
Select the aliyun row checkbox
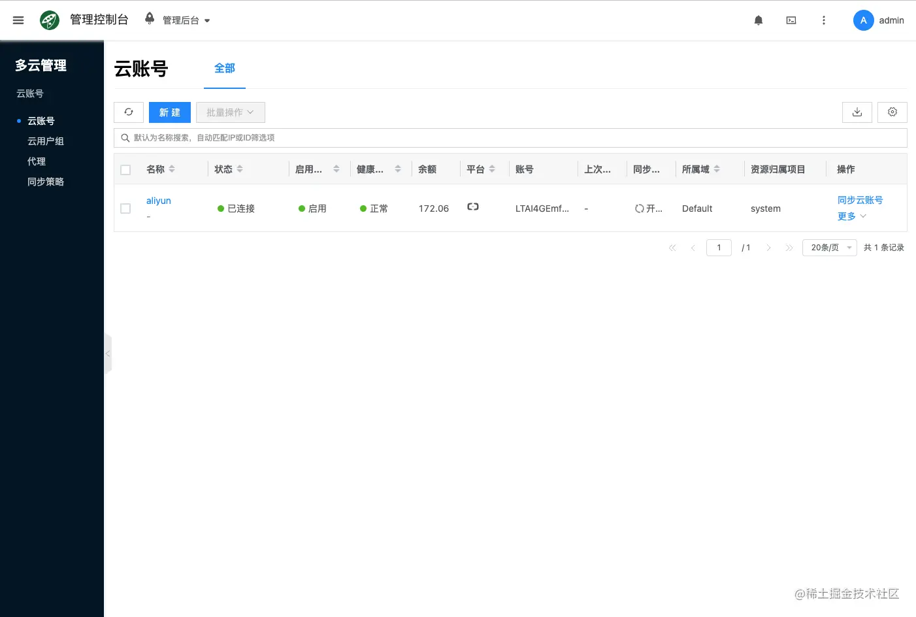[x=126, y=208]
